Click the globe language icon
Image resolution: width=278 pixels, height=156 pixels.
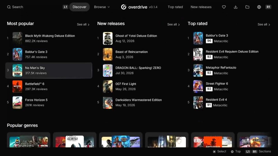[259, 7]
